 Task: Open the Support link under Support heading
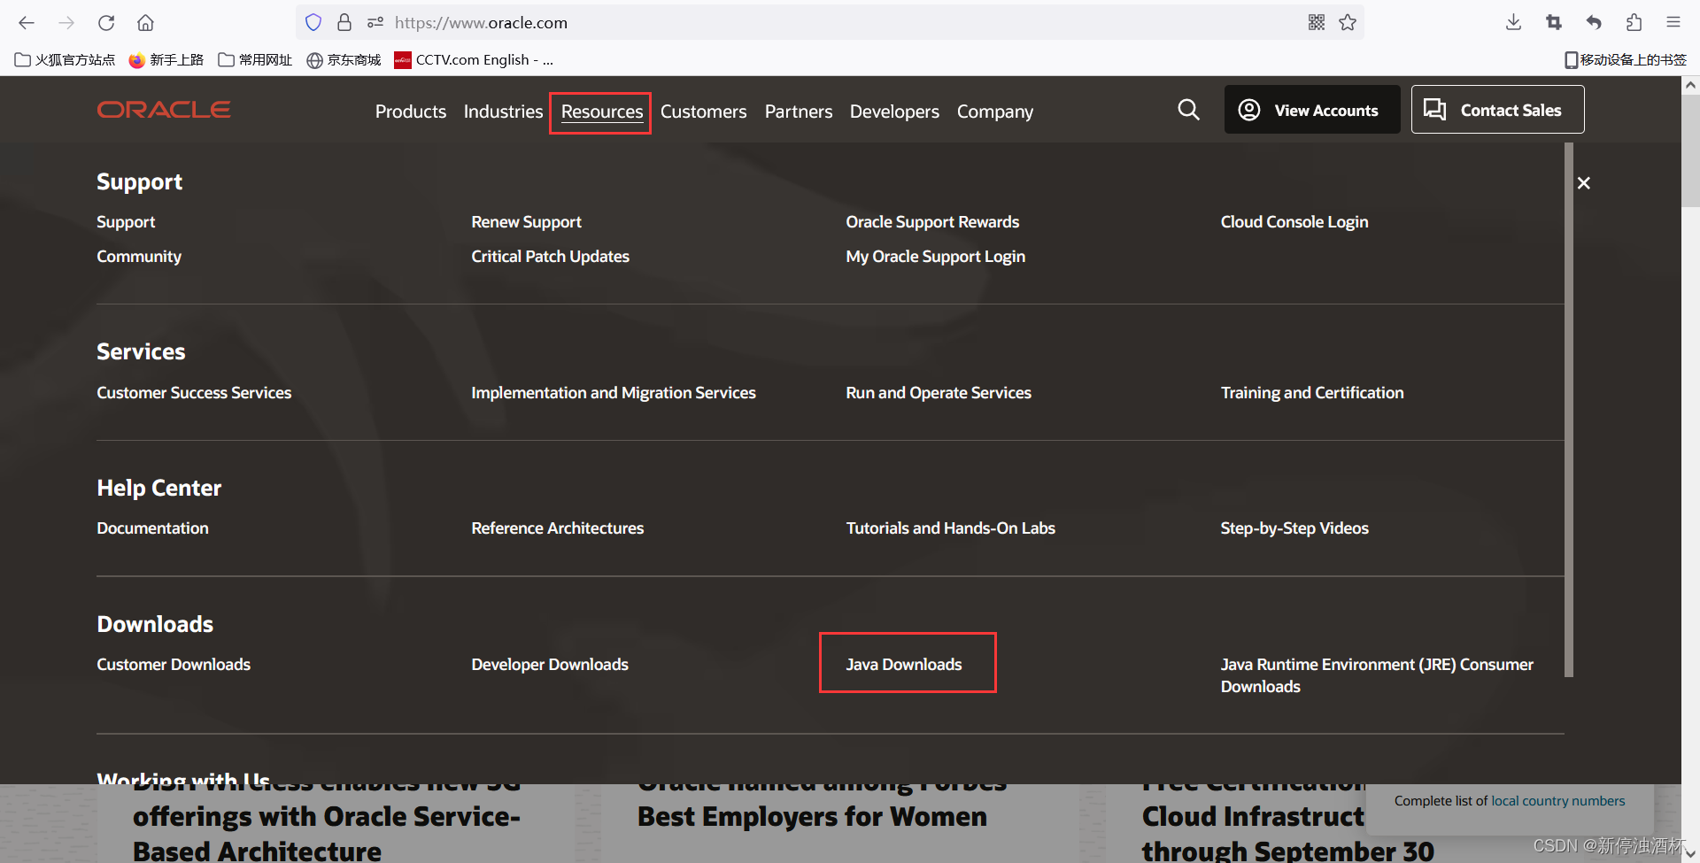(126, 222)
